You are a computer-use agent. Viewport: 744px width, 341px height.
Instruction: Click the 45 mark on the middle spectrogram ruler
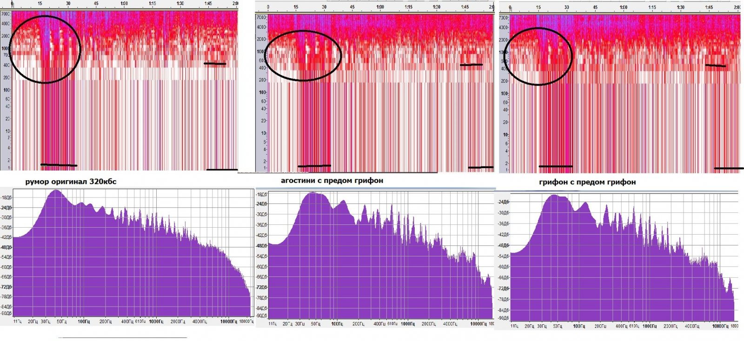click(x=352, y=7)
